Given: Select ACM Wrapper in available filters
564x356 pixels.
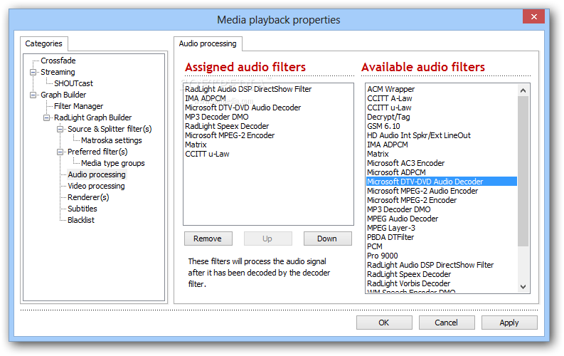Looking at the screenshot, I should pos(442,89).
